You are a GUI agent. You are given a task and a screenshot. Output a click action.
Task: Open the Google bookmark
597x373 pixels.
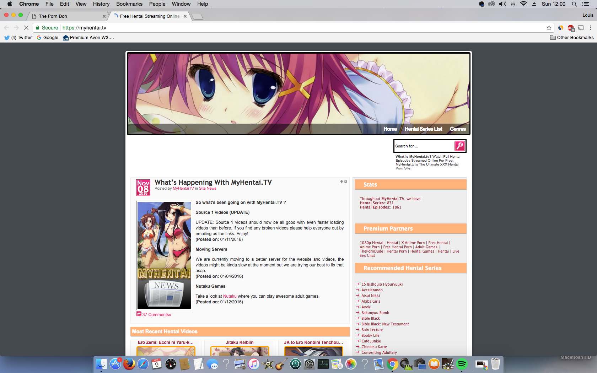[48, 38]
